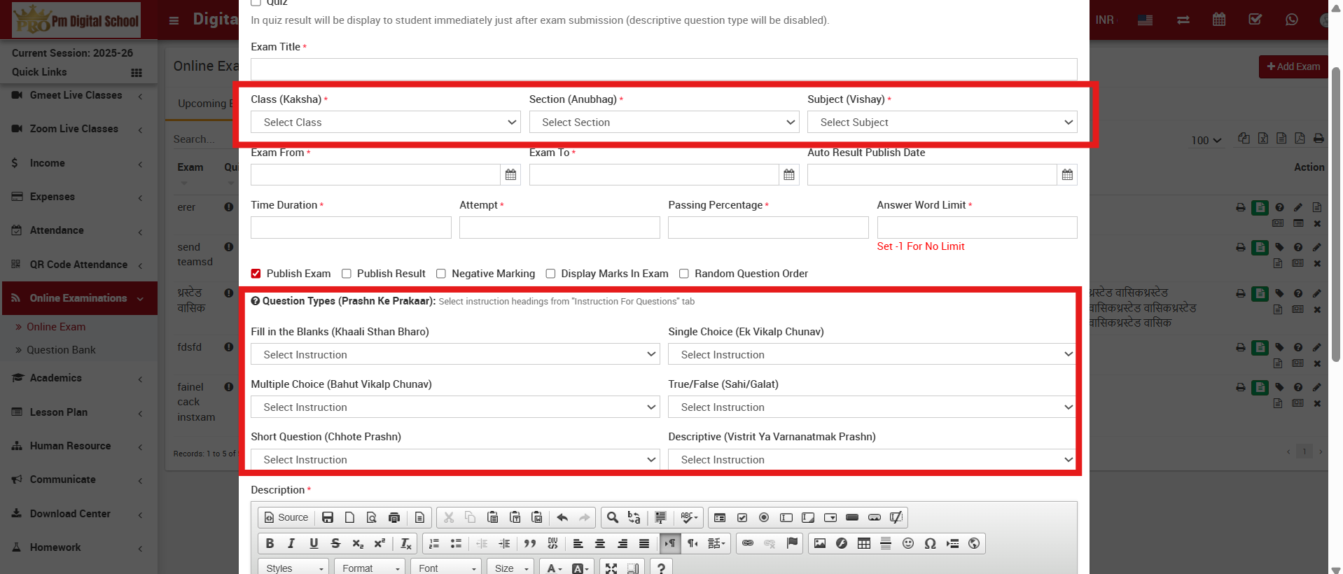The height and width of the screenshot is (574, 1343).
Task: Open calendar picker for Exam From
Action: coord(510,175)
